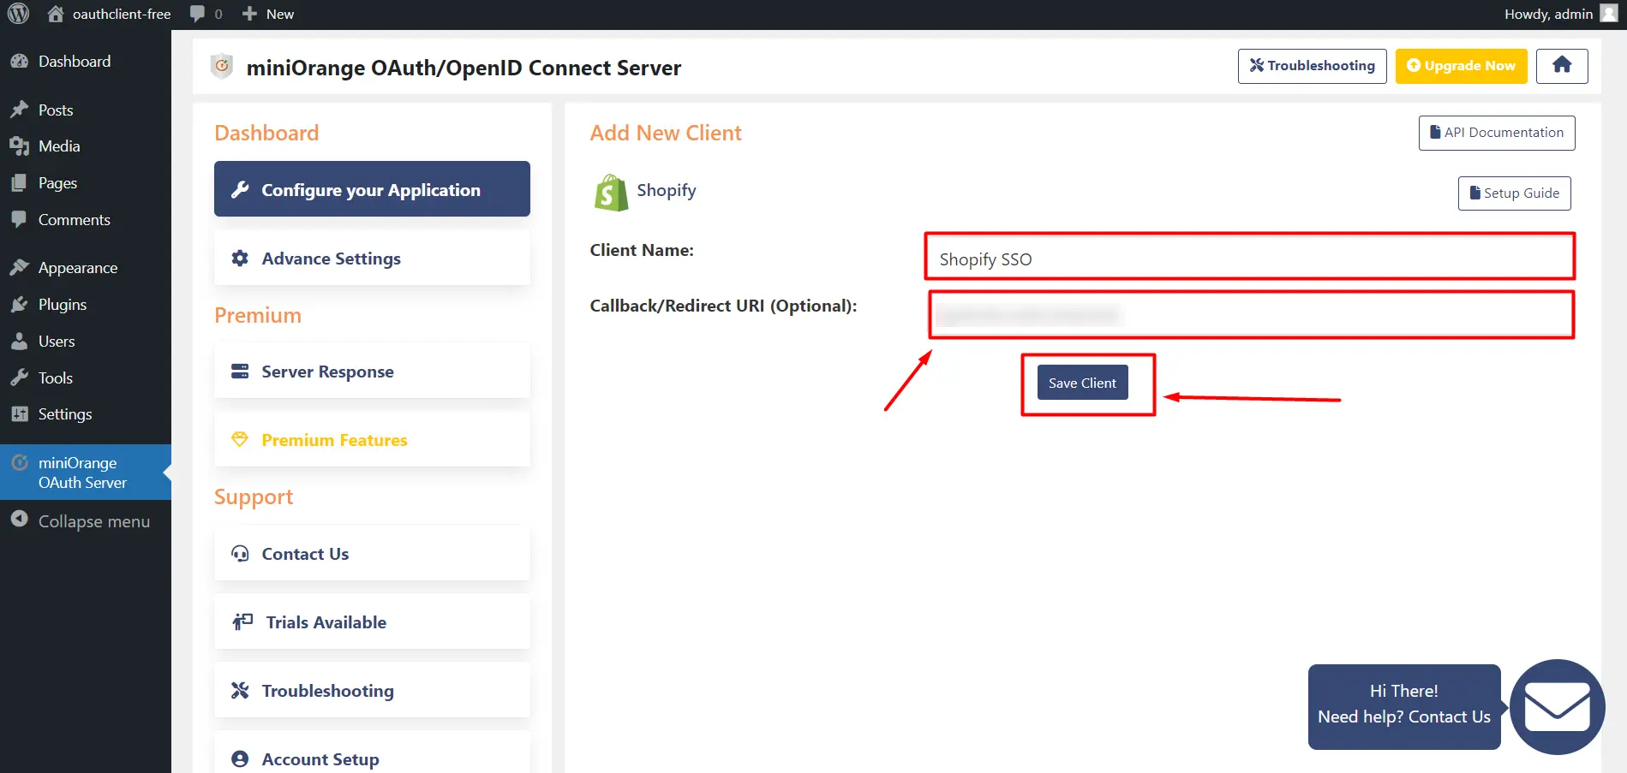
Task: Open the comments bubble in admin bar
Action: tap(206, 14)
